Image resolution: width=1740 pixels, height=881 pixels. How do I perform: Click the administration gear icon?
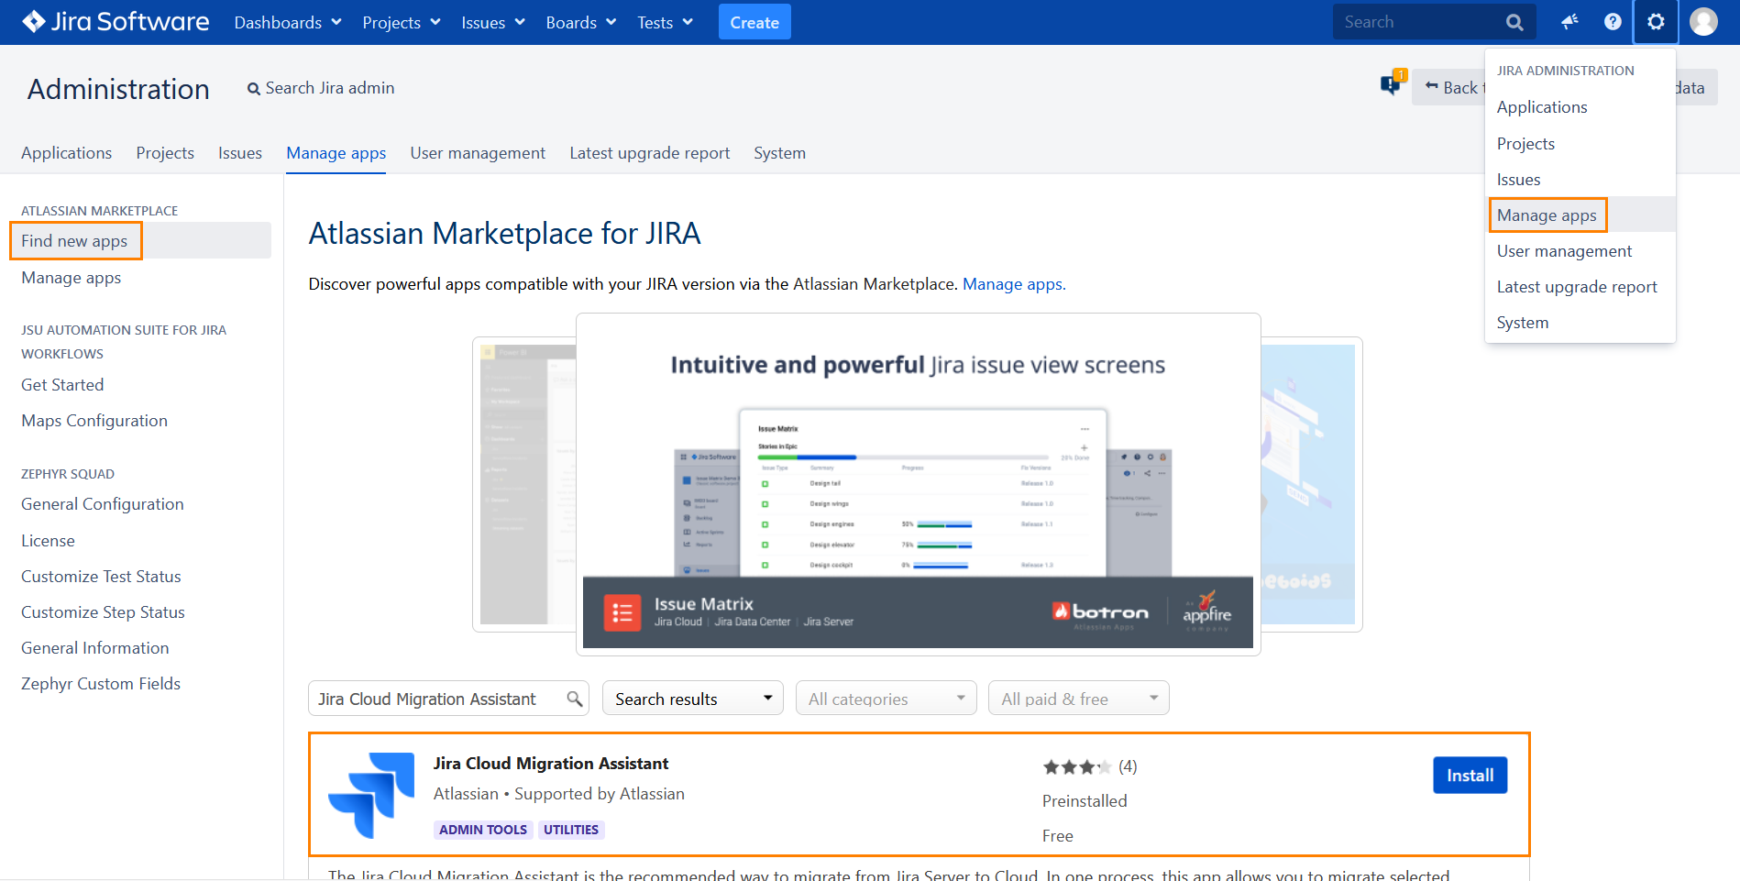(x=1656, y=22)
